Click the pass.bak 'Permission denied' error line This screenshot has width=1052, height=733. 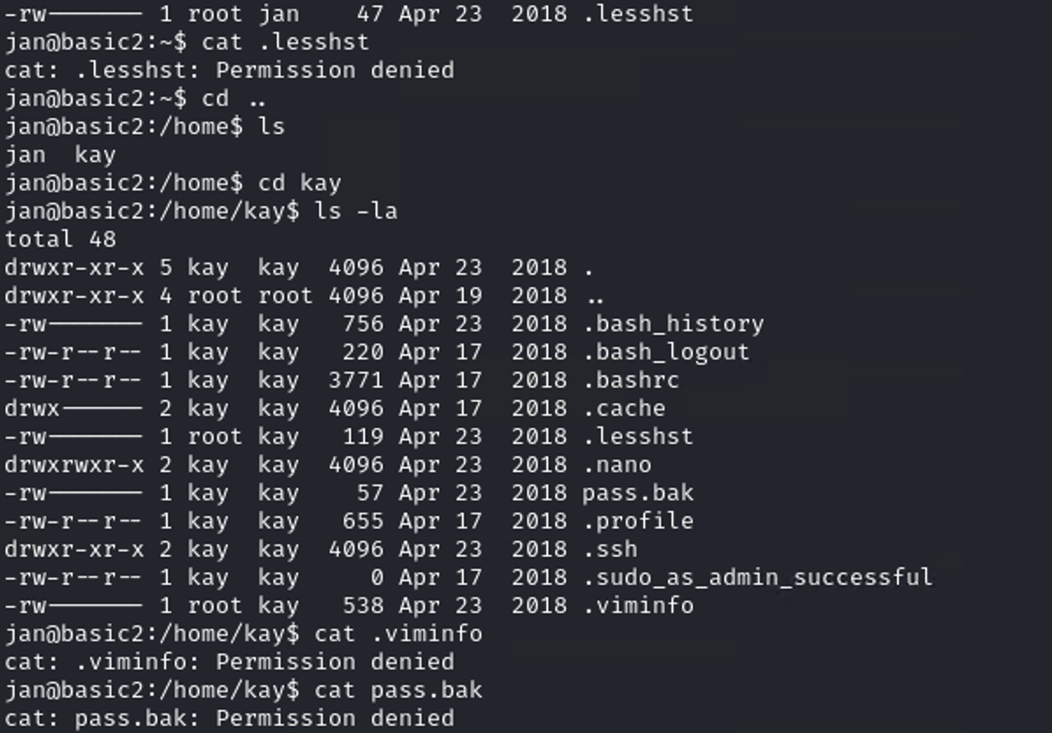click(229, 719)
